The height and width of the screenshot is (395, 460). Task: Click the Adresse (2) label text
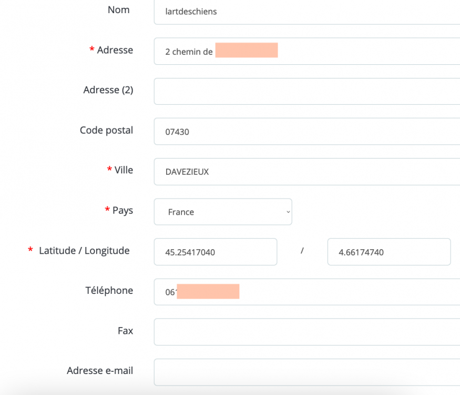point(108,90)
